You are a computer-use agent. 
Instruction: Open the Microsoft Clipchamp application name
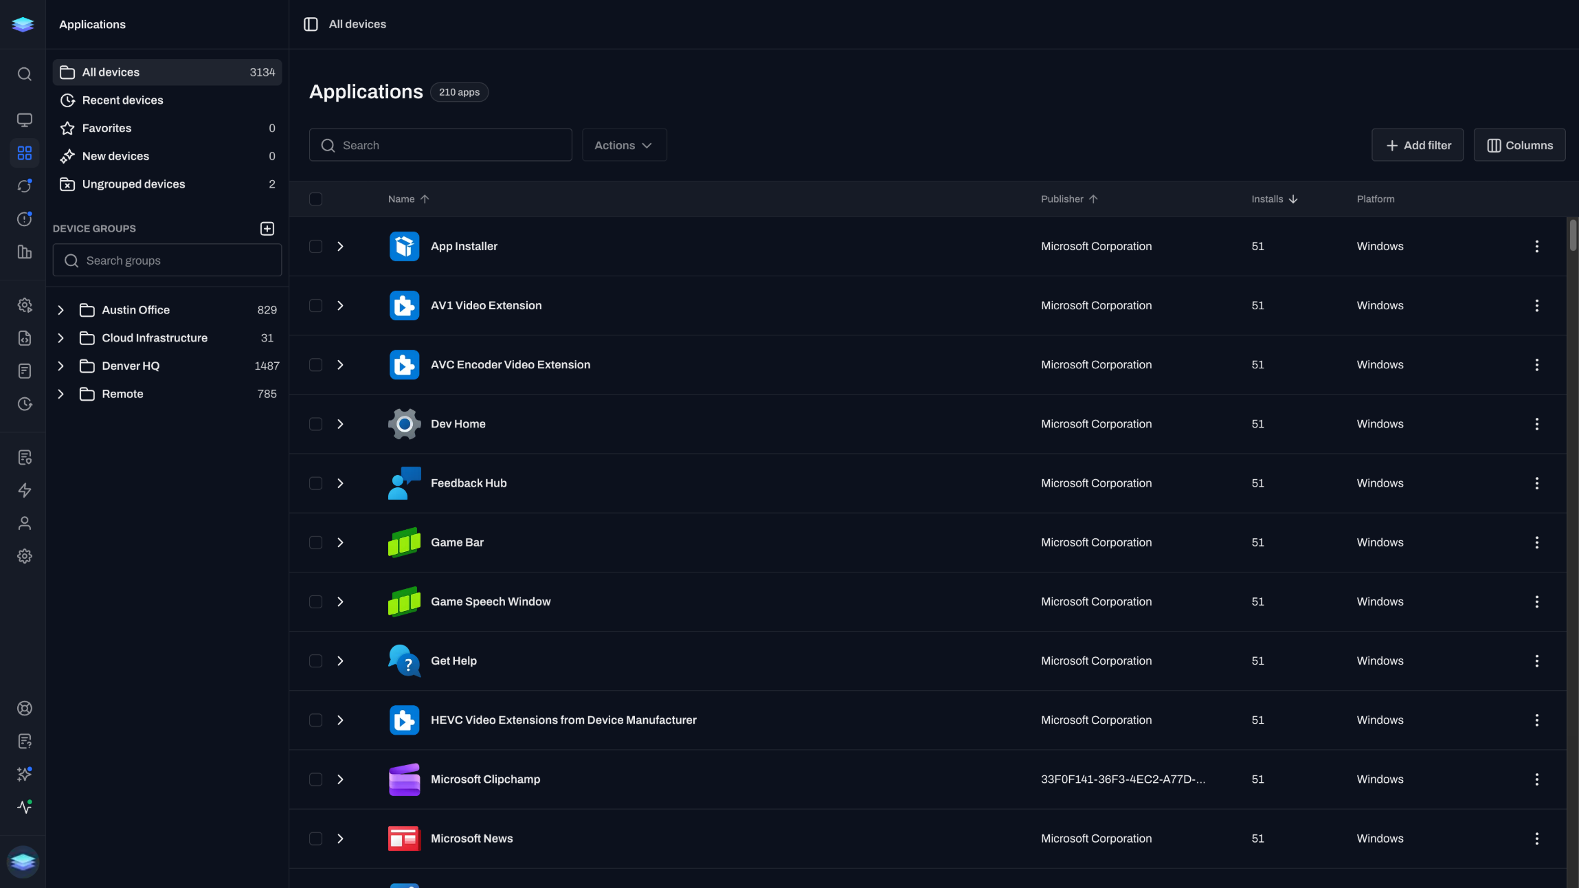click(x=485, y=779)
